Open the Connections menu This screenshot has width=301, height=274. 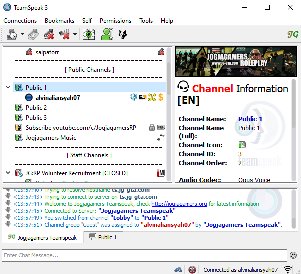(20, 21)
